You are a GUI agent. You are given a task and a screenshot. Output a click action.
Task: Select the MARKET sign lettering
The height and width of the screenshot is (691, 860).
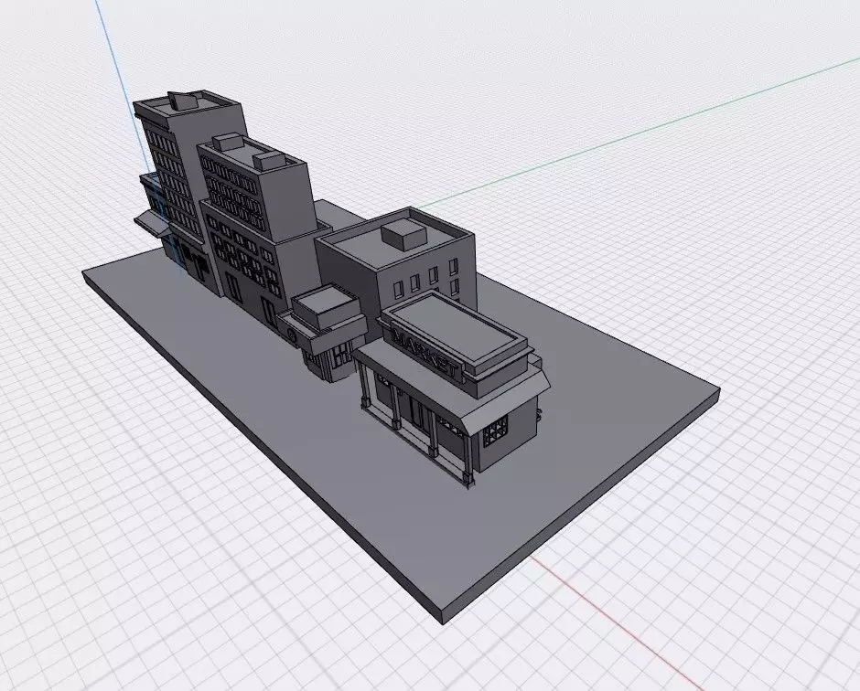[425, 352]
